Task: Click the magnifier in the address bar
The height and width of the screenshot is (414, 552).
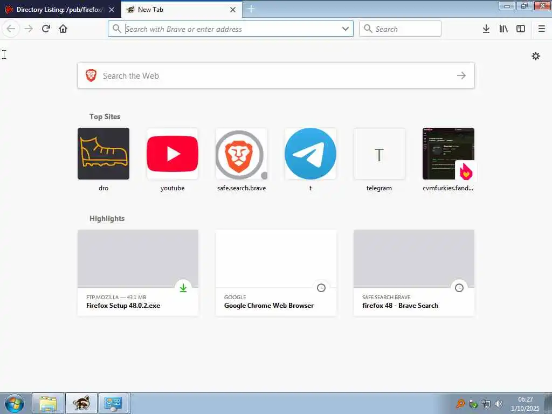Action: coord(116,29)
